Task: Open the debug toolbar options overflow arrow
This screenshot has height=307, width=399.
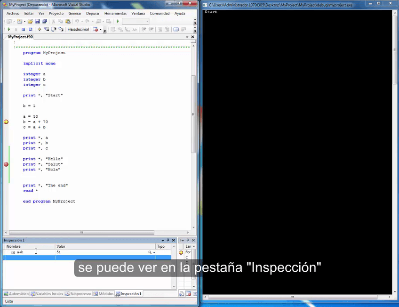Action: (104, 31)
